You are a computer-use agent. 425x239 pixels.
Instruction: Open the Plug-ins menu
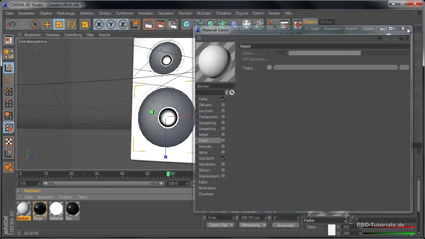(x=242, y=13)
